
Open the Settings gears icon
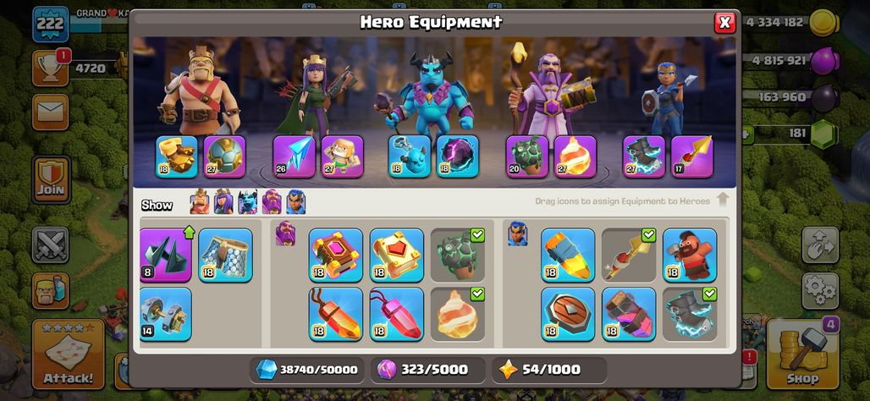pyautogui.click(x=819, y=291)
